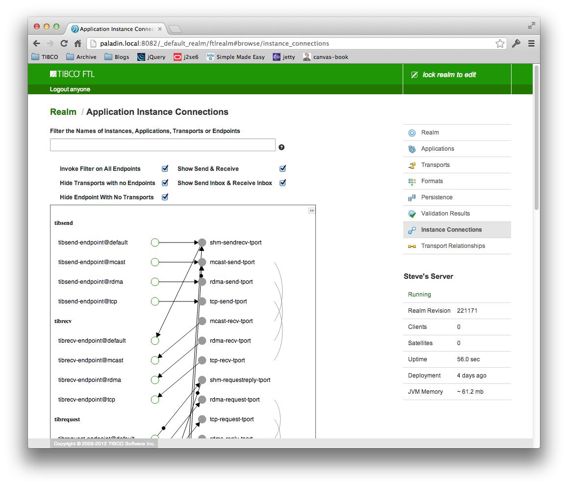The width and height of the screenshot is (568, 487).
Task: Open the Blogs bookmarks folder
Action: 117,57
